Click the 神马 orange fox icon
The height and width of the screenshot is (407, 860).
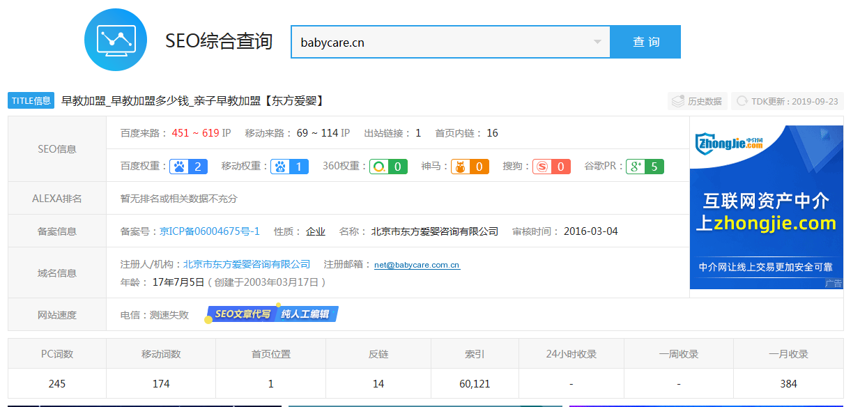462,167
